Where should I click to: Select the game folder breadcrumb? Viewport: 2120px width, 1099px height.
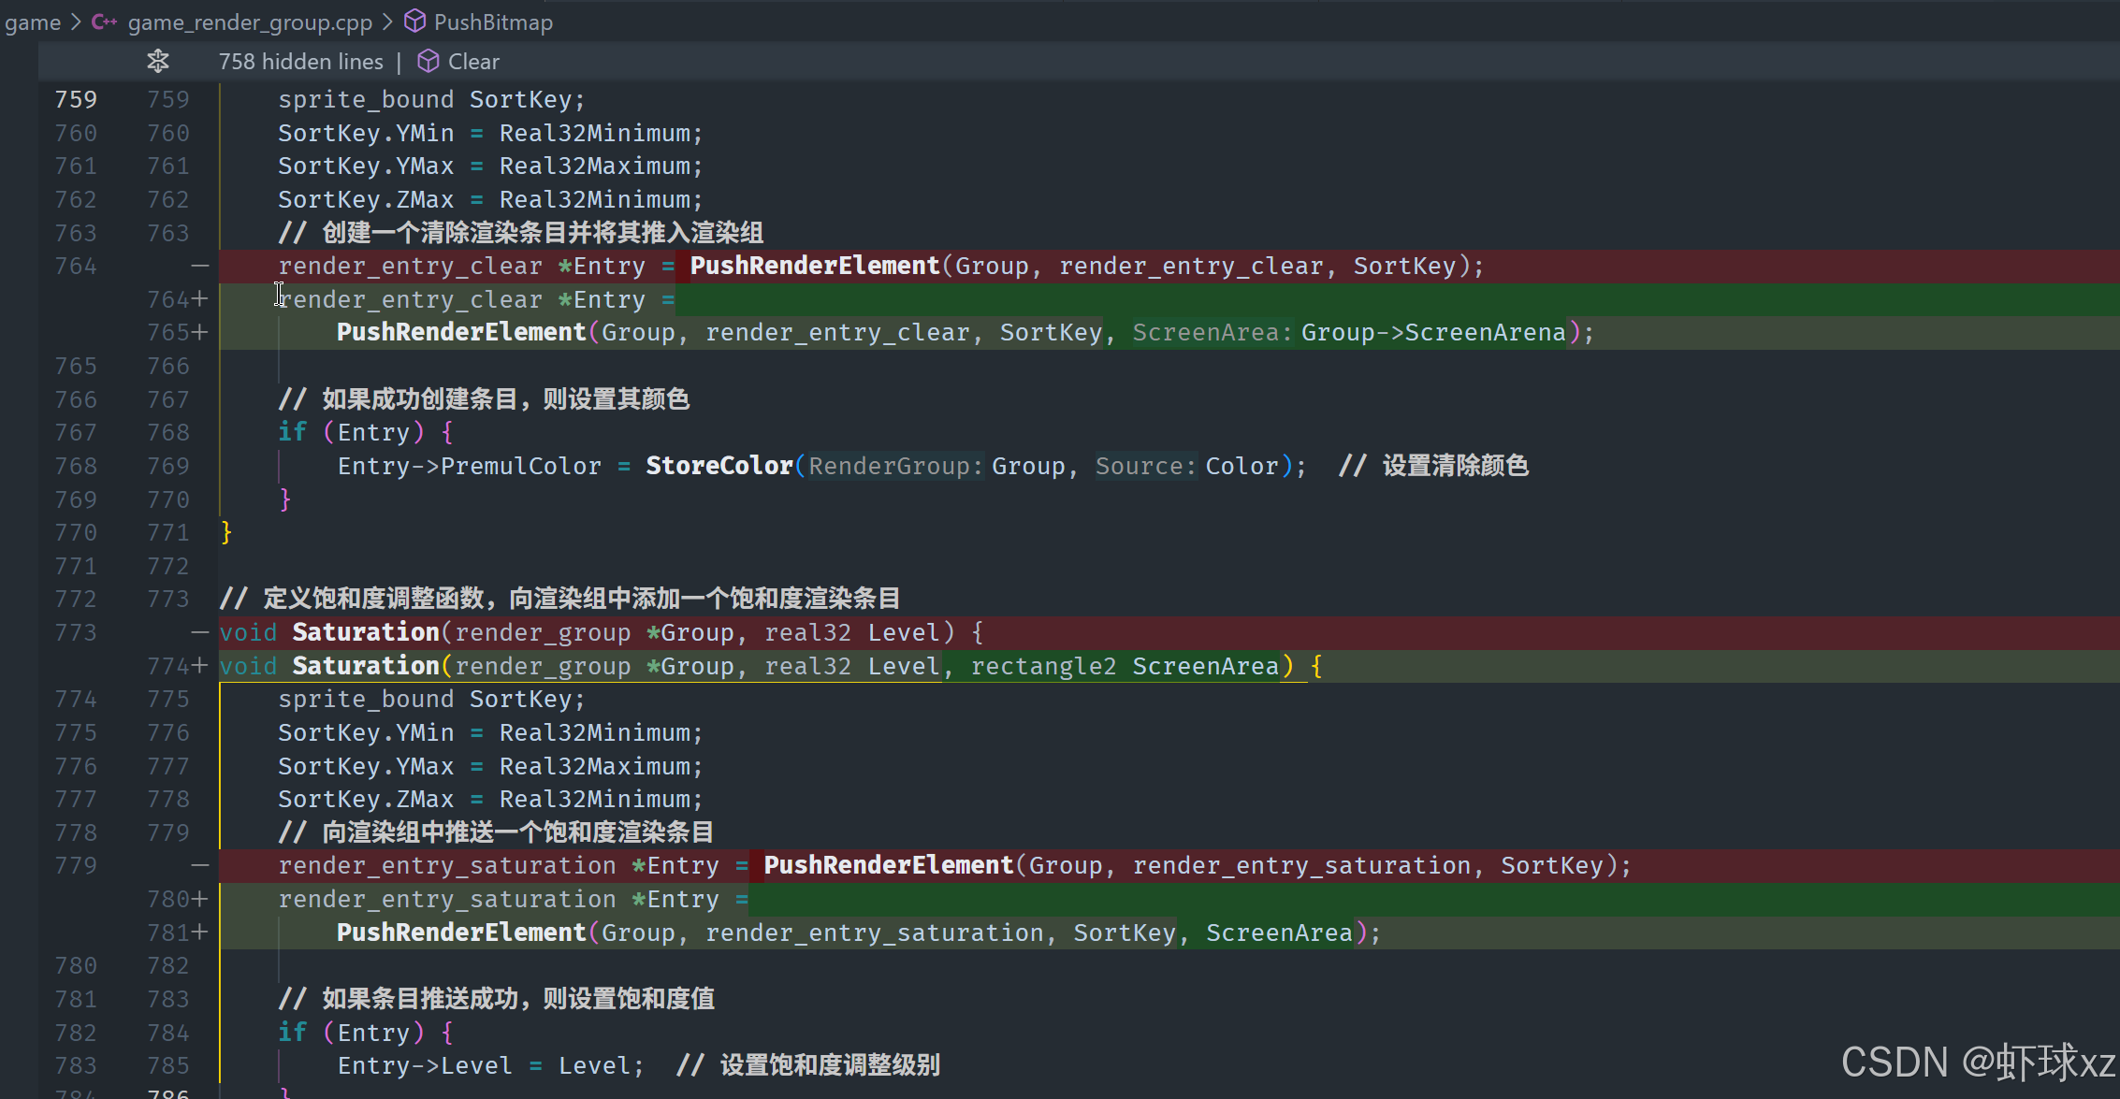coord(33,22)
